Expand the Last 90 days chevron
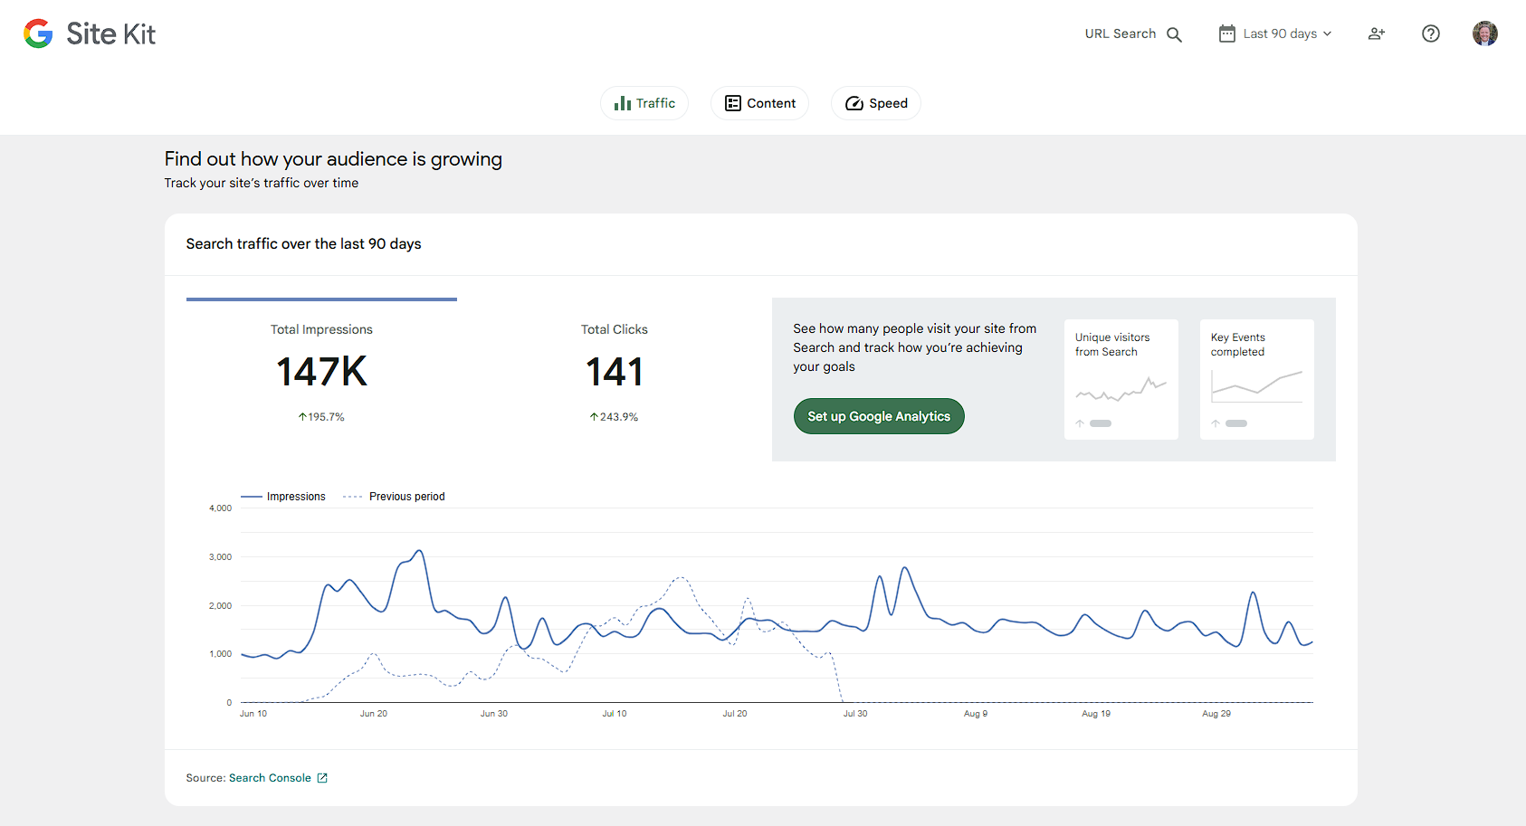This screenshot has height=826, width=1526. tap(1327, 33)
